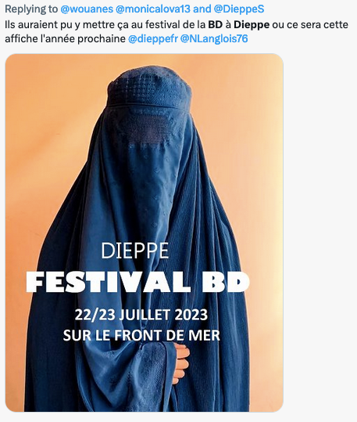
Task: Click the word "and" between mentions
Action: [202, 9]
